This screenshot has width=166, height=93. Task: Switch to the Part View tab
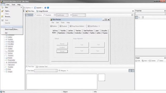click(30, 67)
